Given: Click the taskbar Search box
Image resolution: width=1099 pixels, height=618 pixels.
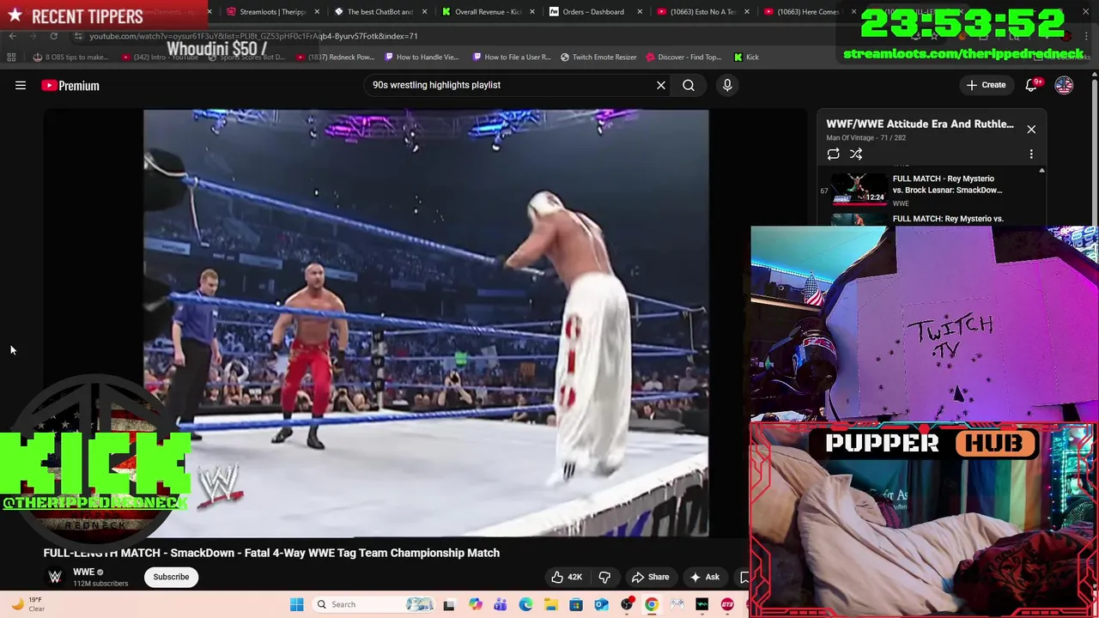Looking at the screenshot, I should click(x=374, y=604).
